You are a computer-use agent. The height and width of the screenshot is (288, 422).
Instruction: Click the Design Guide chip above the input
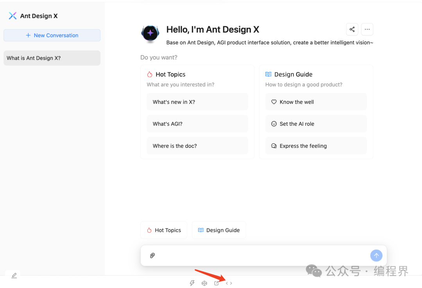pyautogui.click(x=219, y=230)
